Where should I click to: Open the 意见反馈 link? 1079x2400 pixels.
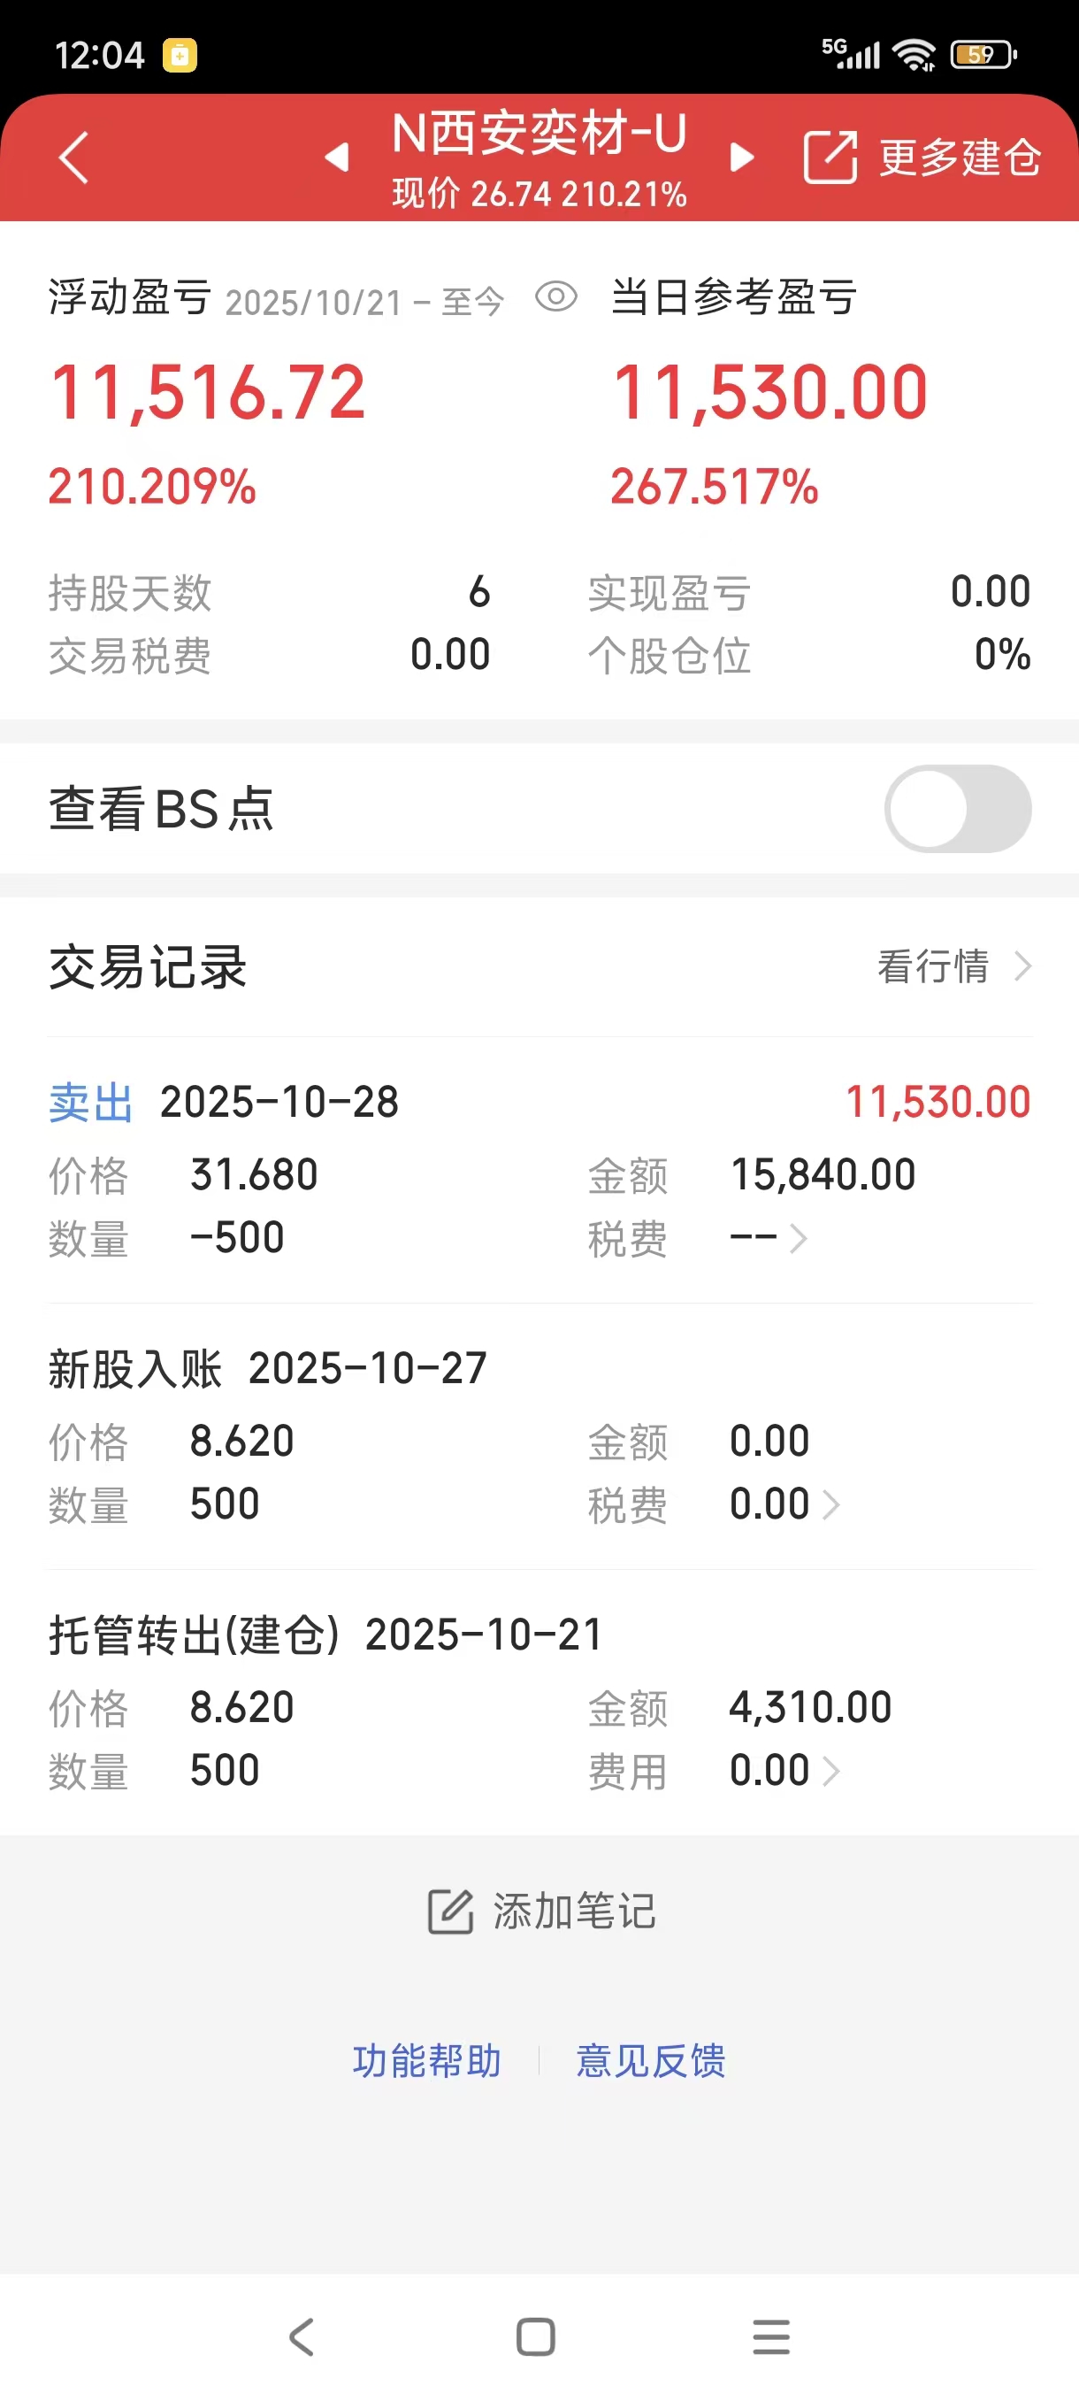[x=651, y=2061]
